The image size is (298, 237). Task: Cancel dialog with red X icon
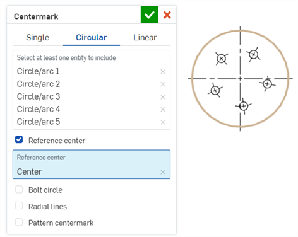pos(167,15)
